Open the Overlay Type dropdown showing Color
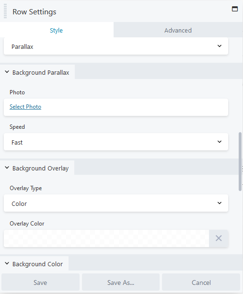The height and width of the screenshot is (294, 243). pyautogui.click(x=116, y=203)
